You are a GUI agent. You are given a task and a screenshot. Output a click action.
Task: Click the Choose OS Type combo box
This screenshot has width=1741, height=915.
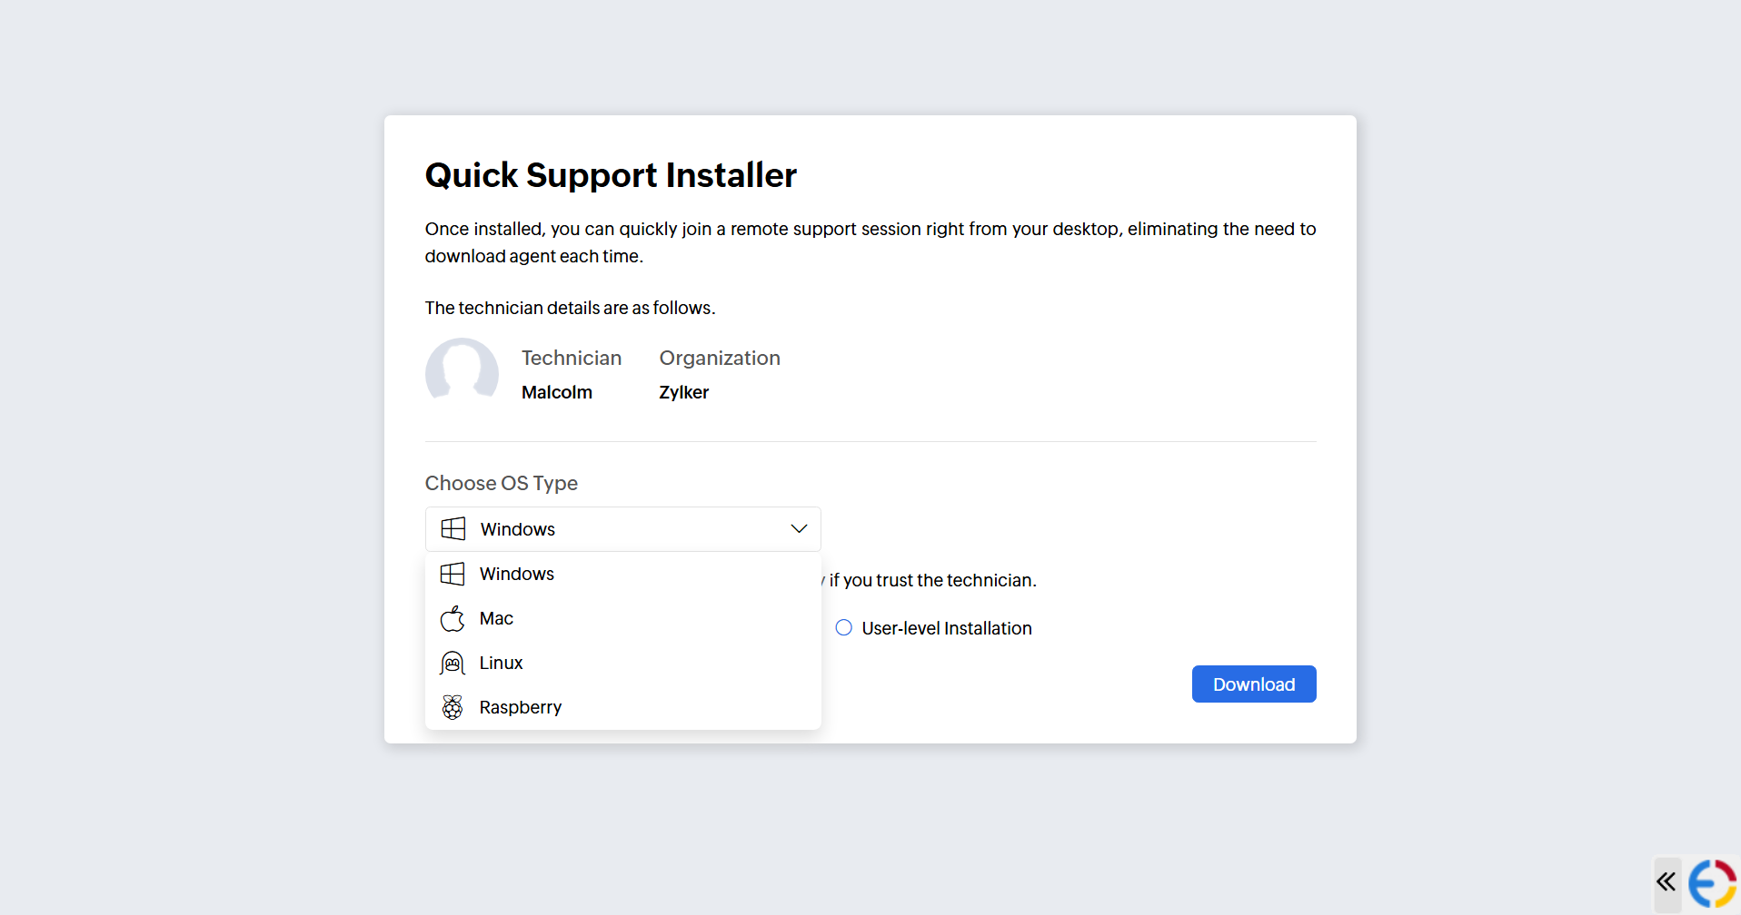622,529
